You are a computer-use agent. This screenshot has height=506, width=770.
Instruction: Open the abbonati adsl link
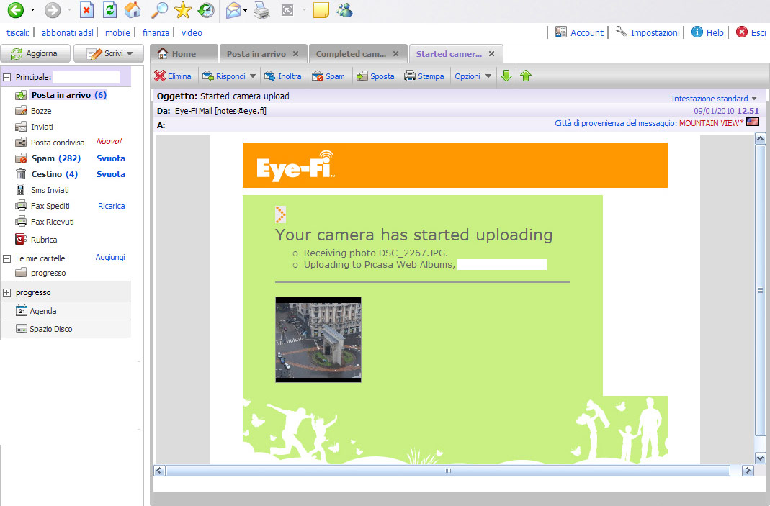(x=67, y=33)
